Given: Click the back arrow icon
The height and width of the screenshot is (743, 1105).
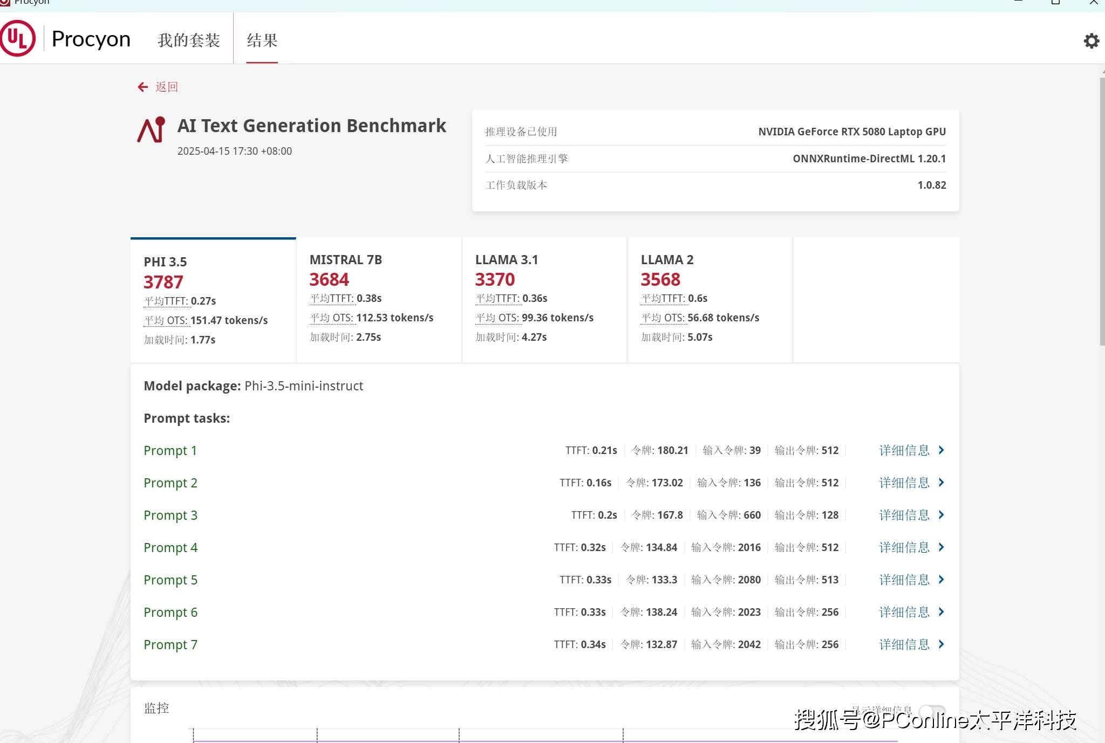Looking at the screenshot, I should (142, 87).
